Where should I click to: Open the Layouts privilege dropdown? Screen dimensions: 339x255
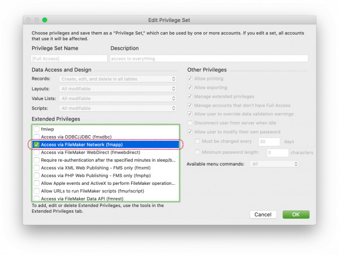118,89
